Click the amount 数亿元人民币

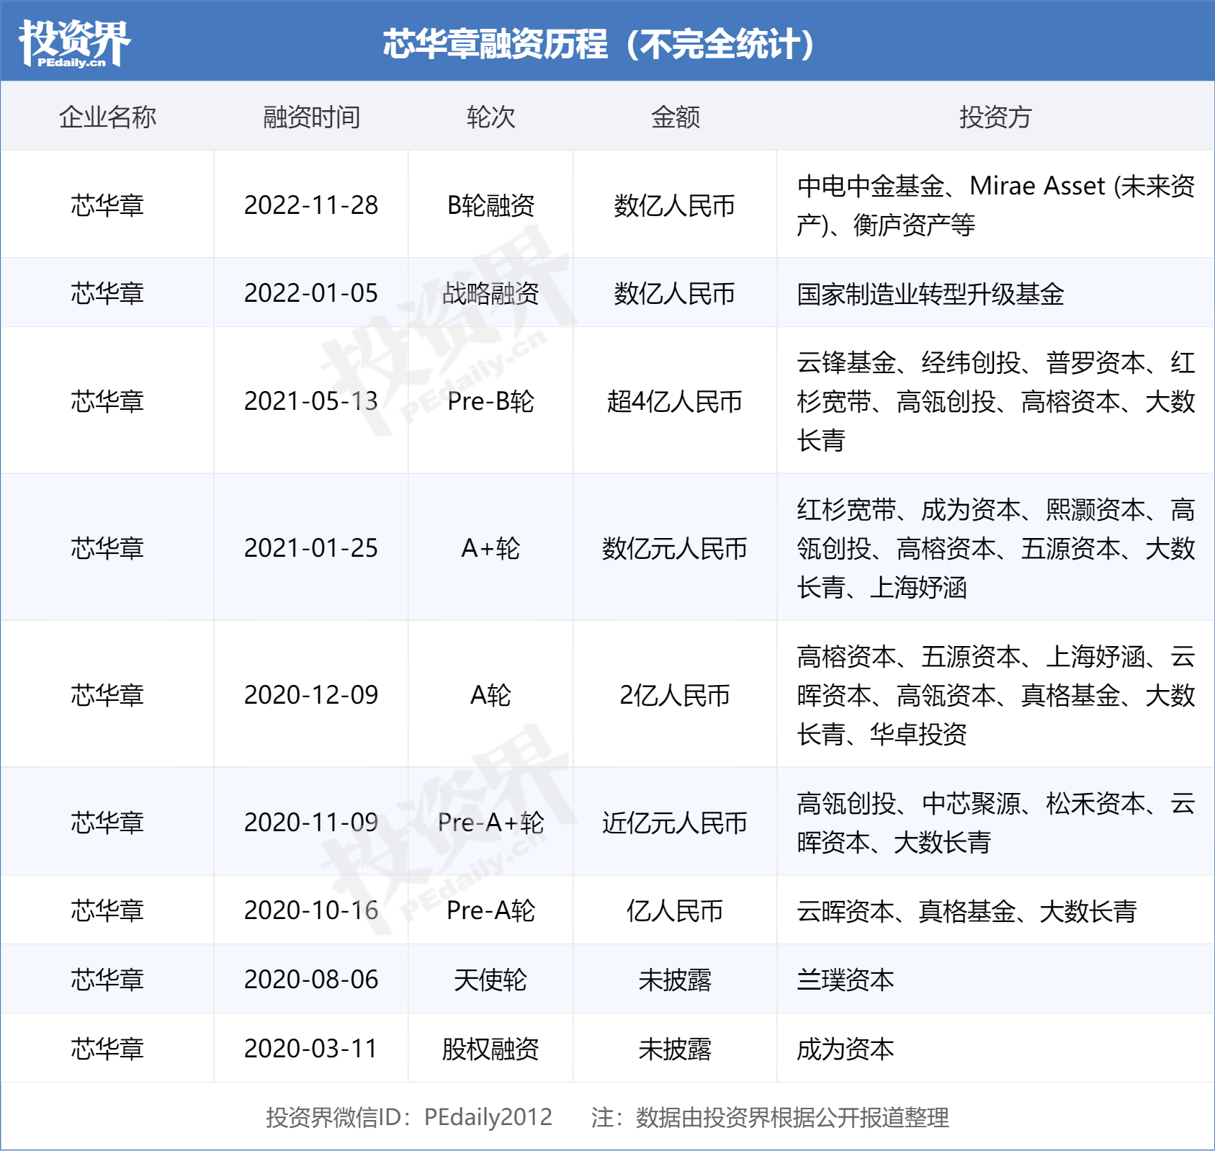click(675, 548)
